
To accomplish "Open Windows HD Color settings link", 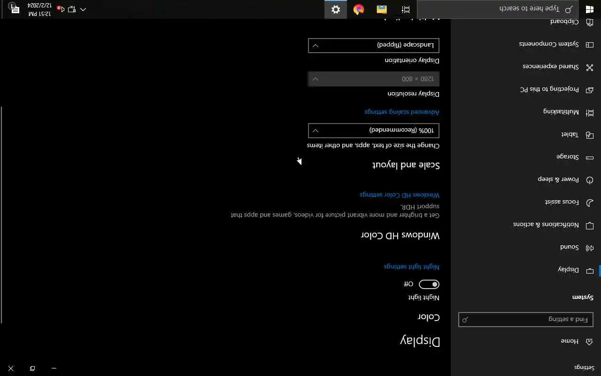I will tap(400, 195).
